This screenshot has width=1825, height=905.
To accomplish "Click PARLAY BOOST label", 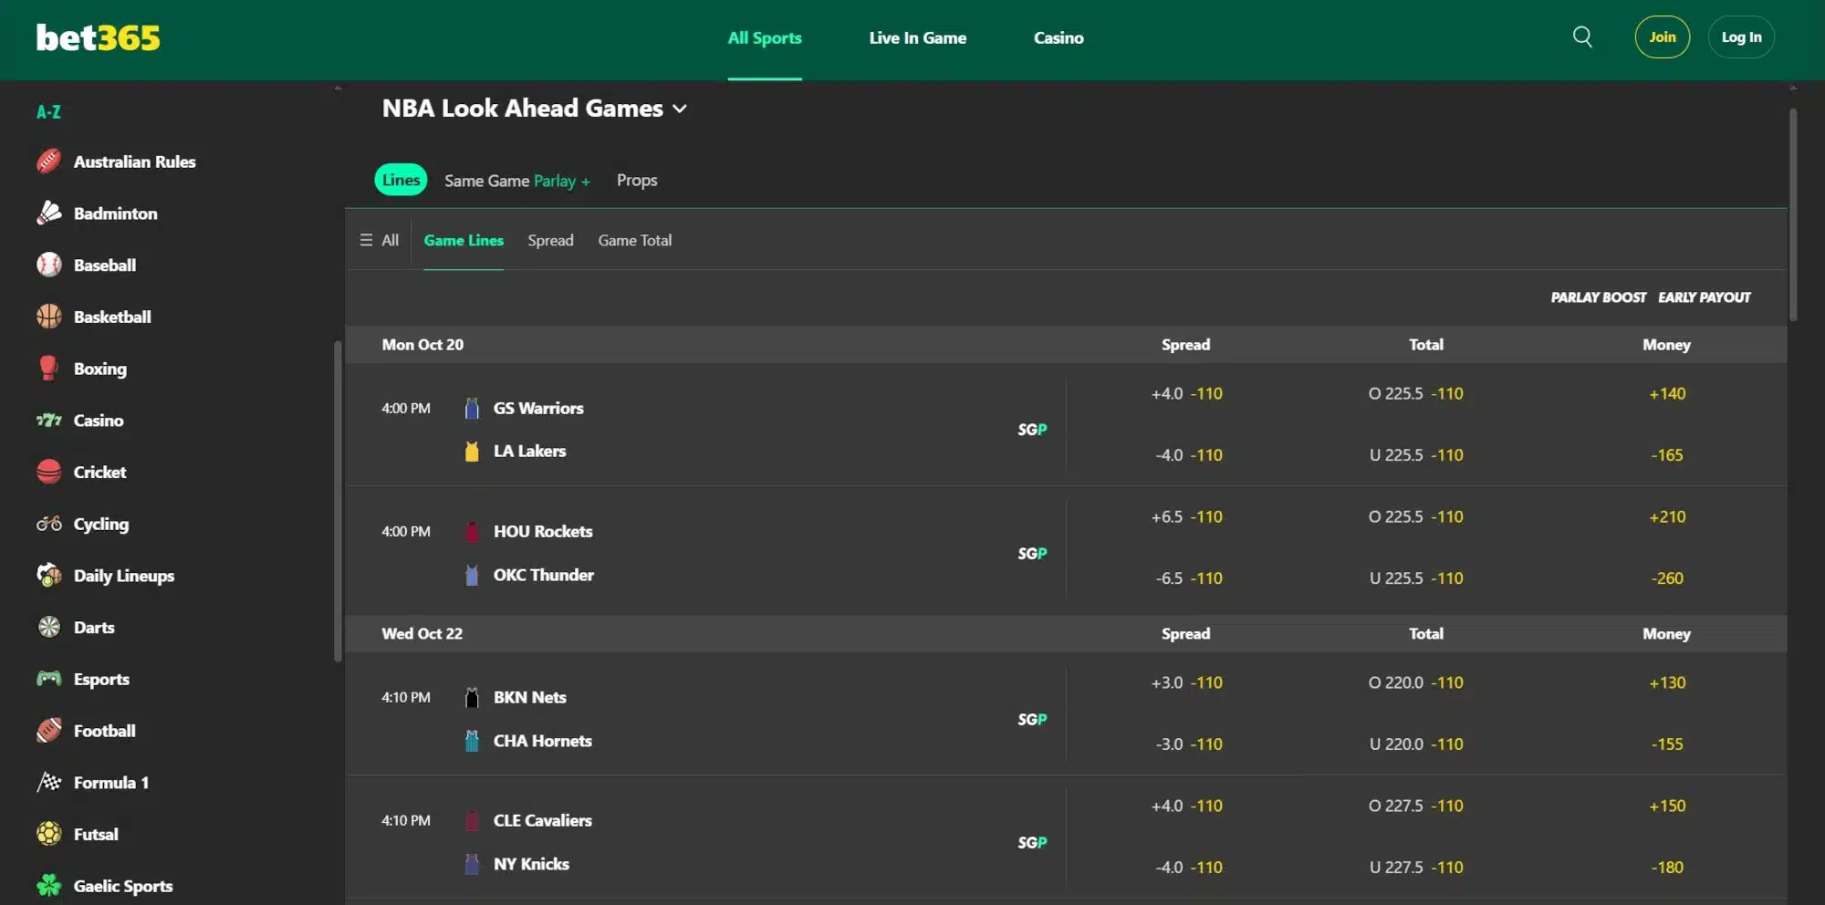I will (x=1599, y=297).
